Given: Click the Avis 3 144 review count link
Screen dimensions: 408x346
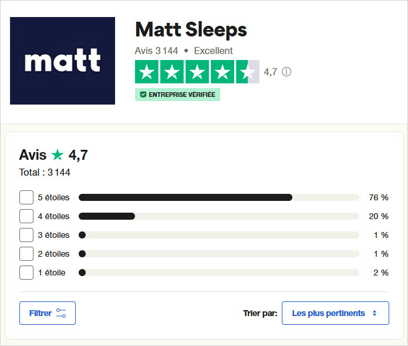Looking at the screenshot, I should click(156, 51).
